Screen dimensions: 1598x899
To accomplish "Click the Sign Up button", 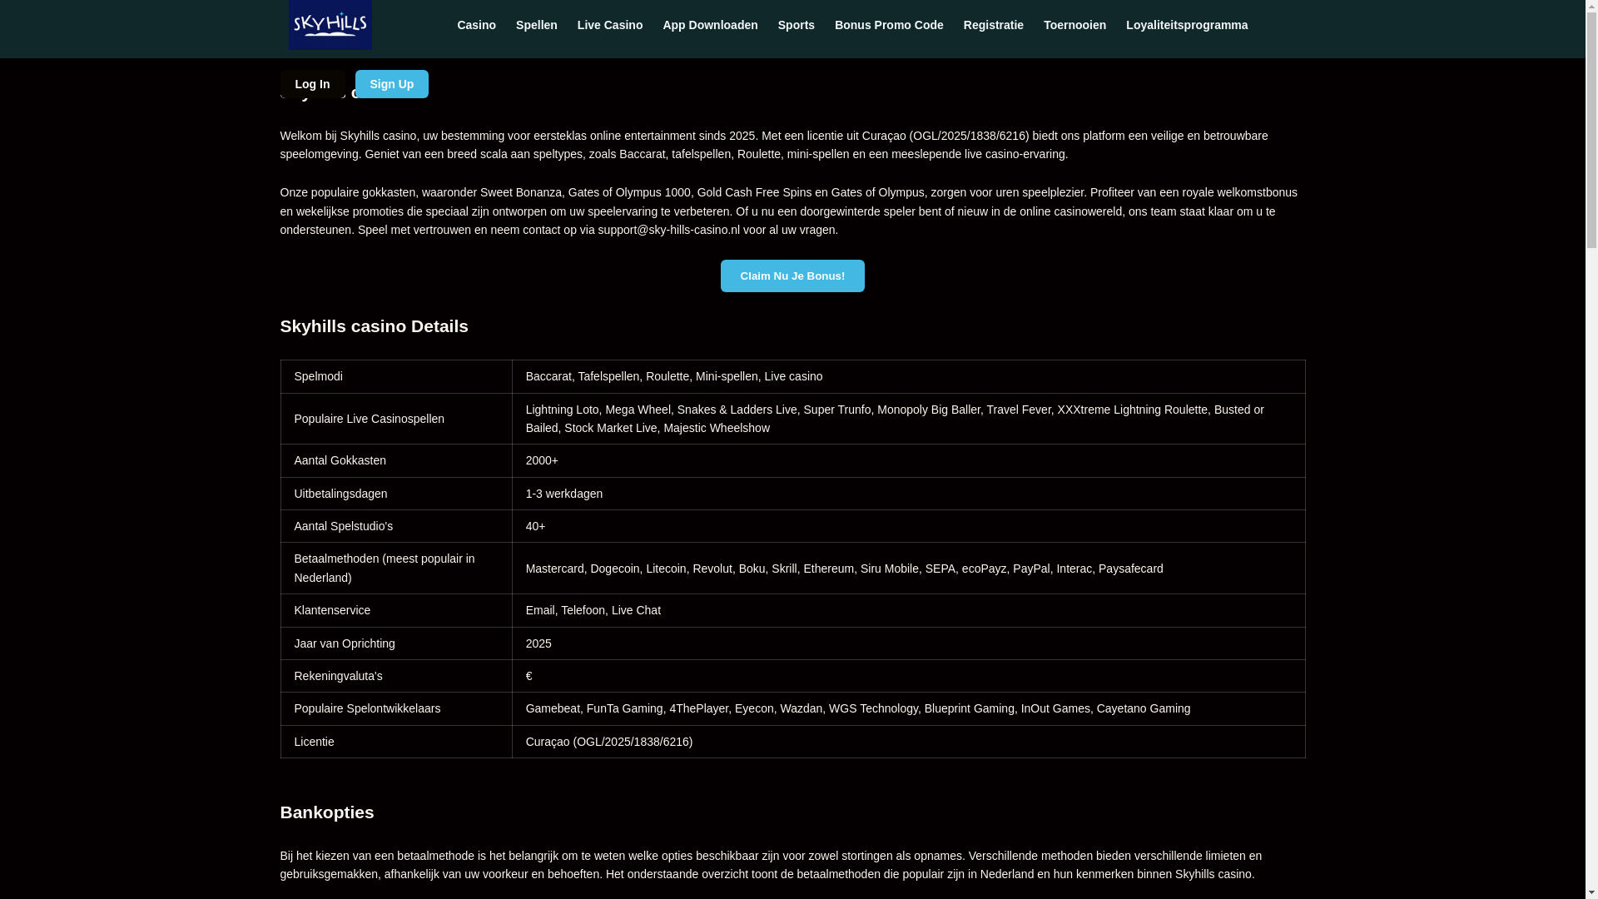I will click(392, 84).
